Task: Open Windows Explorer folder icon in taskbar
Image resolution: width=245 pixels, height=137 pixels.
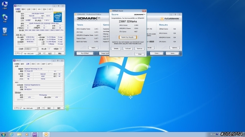Action: coord(19,134)
